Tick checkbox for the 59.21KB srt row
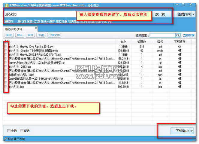Image resolution: width=199 pixels, height=144 pixels. [5, 59]
